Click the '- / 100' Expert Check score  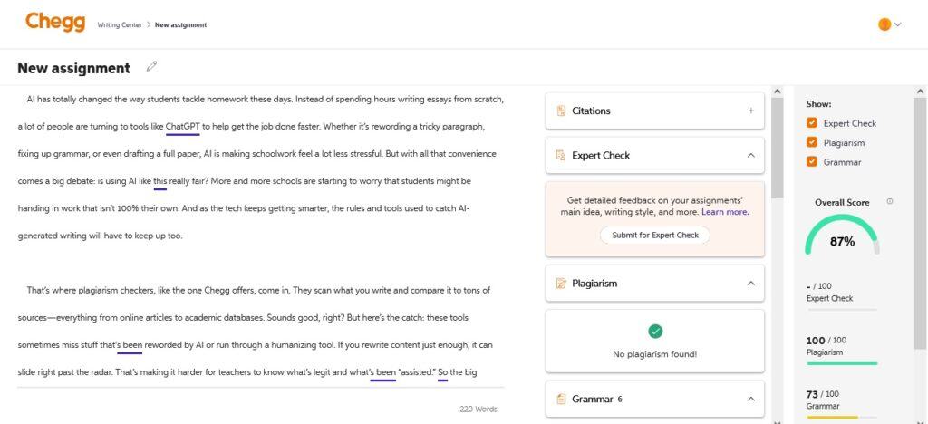click(x=819, y=286)
